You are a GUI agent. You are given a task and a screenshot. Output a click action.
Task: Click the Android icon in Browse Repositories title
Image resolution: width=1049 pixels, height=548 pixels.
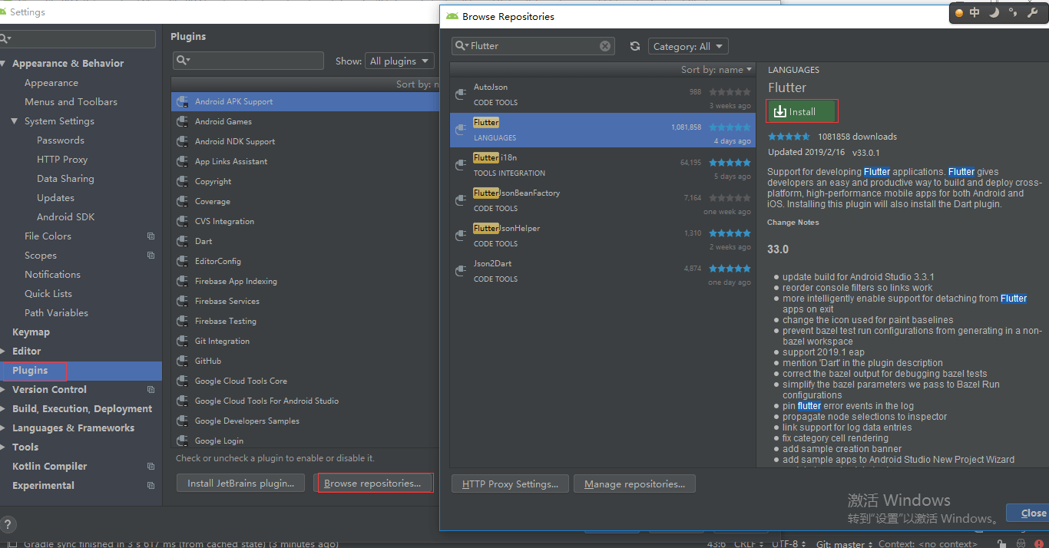(452, 16)
